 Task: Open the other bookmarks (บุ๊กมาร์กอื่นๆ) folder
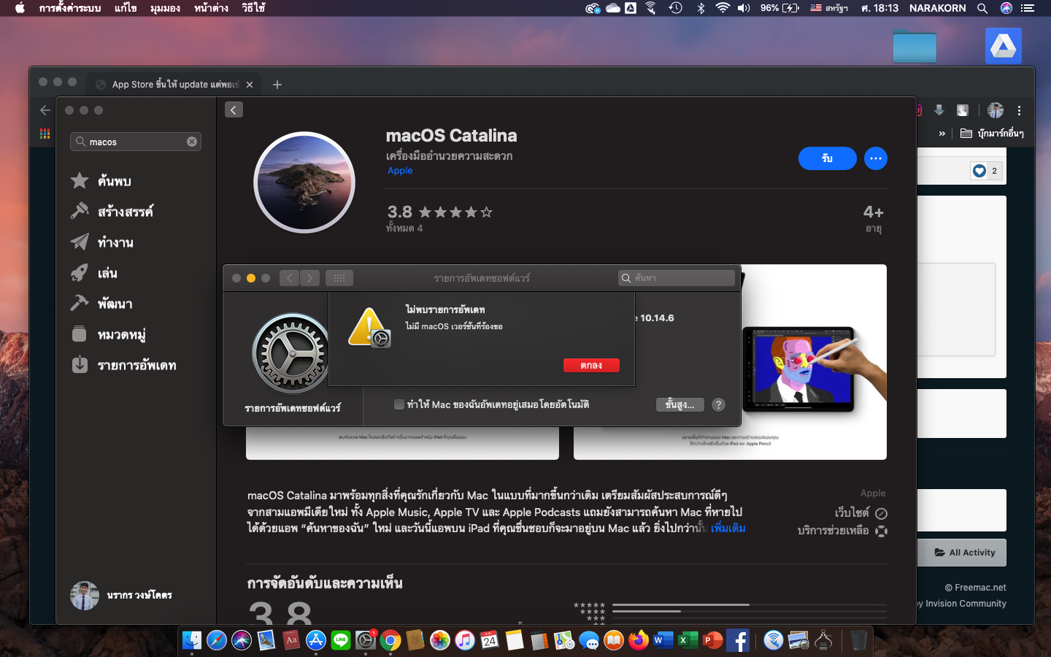tap(993, 134)
